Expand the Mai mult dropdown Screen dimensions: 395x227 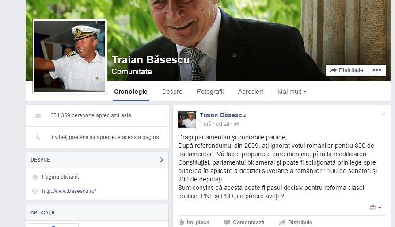(292, 92)
